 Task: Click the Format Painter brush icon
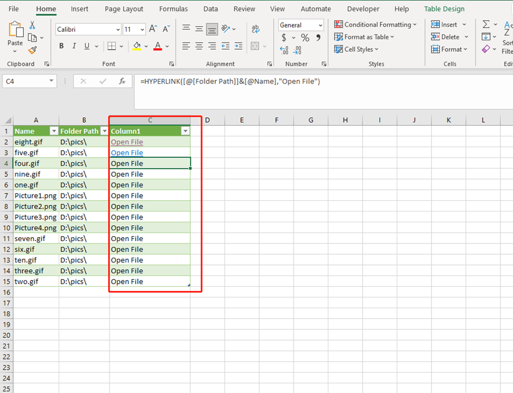32,50
